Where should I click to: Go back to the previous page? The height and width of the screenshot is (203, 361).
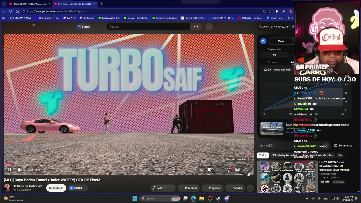point(4,11)
